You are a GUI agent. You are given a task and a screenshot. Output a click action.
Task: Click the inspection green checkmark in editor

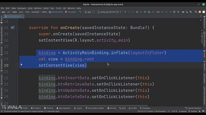coord(201,20)
